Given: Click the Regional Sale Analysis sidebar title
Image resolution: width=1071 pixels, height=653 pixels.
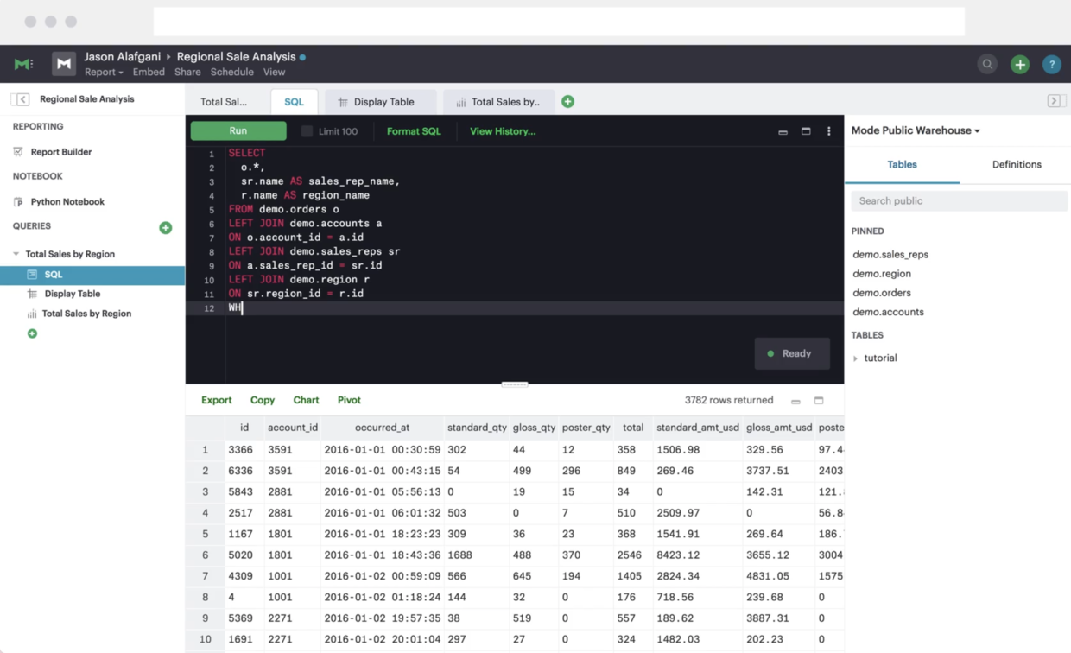Looking at the screenshot, I should (87, 99).
